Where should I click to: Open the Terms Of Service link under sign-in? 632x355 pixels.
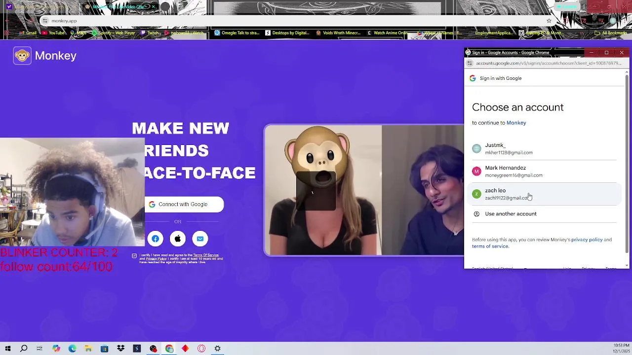[x=205, y=255]
